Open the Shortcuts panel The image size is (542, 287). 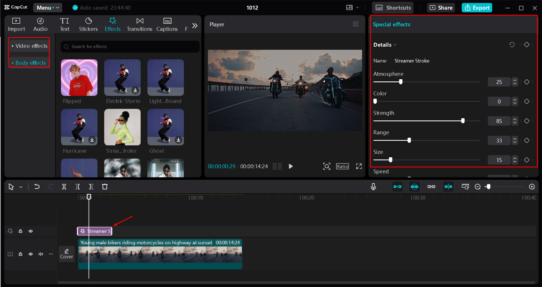click(393, 8)
